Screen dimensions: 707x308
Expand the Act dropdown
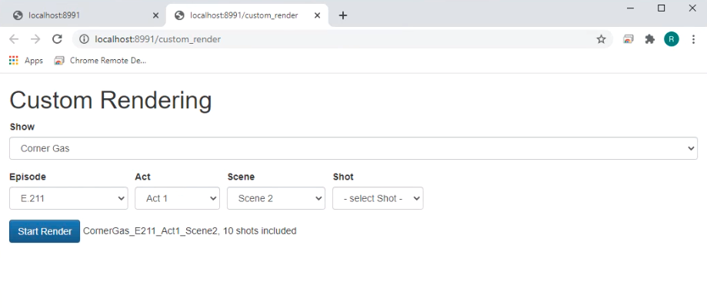[178, 198]
